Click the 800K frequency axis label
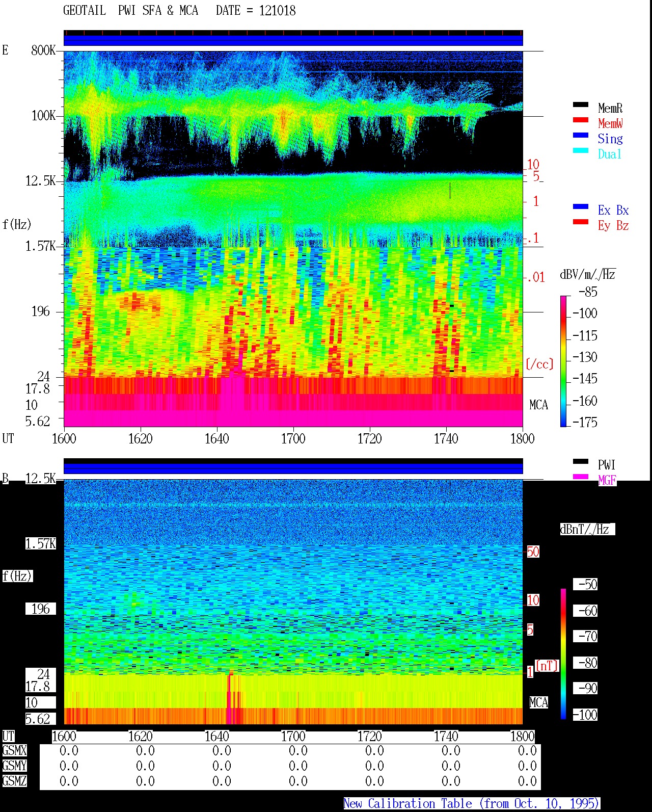Screen dimensions: 652x812 [43, 50]
